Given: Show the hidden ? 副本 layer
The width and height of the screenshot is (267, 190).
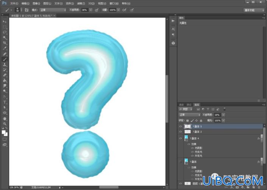Looking at the screenshot, I should click(181, 162).
